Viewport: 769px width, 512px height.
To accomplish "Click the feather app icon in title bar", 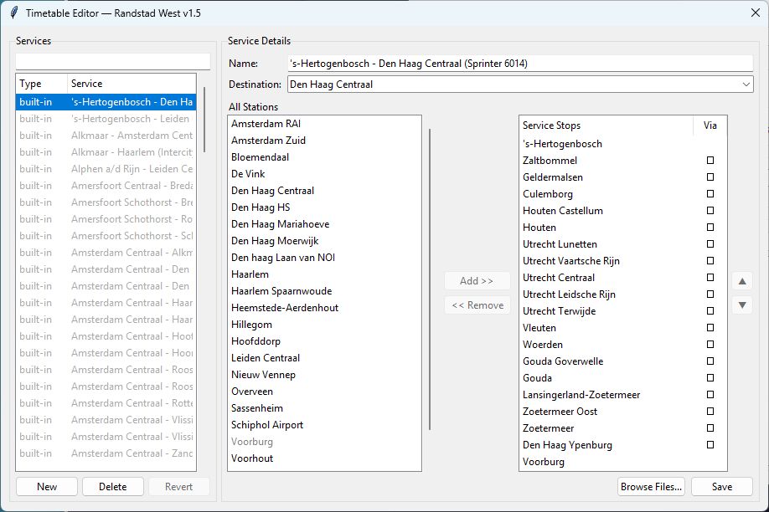I will (x=13, y=13).
